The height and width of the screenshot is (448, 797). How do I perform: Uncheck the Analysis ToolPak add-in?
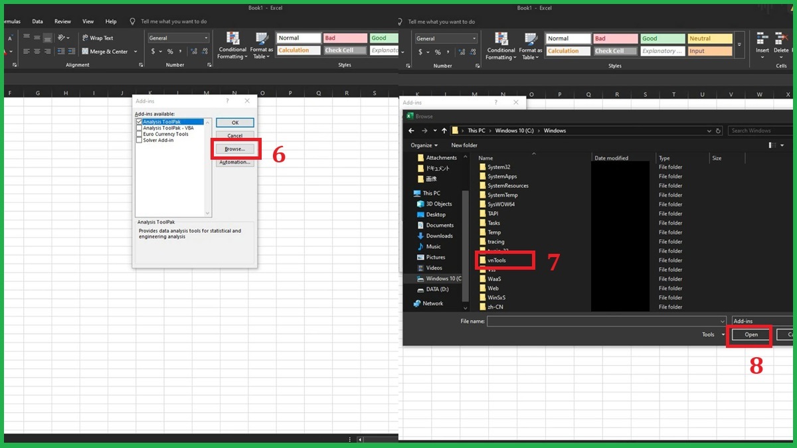point(139,121)
